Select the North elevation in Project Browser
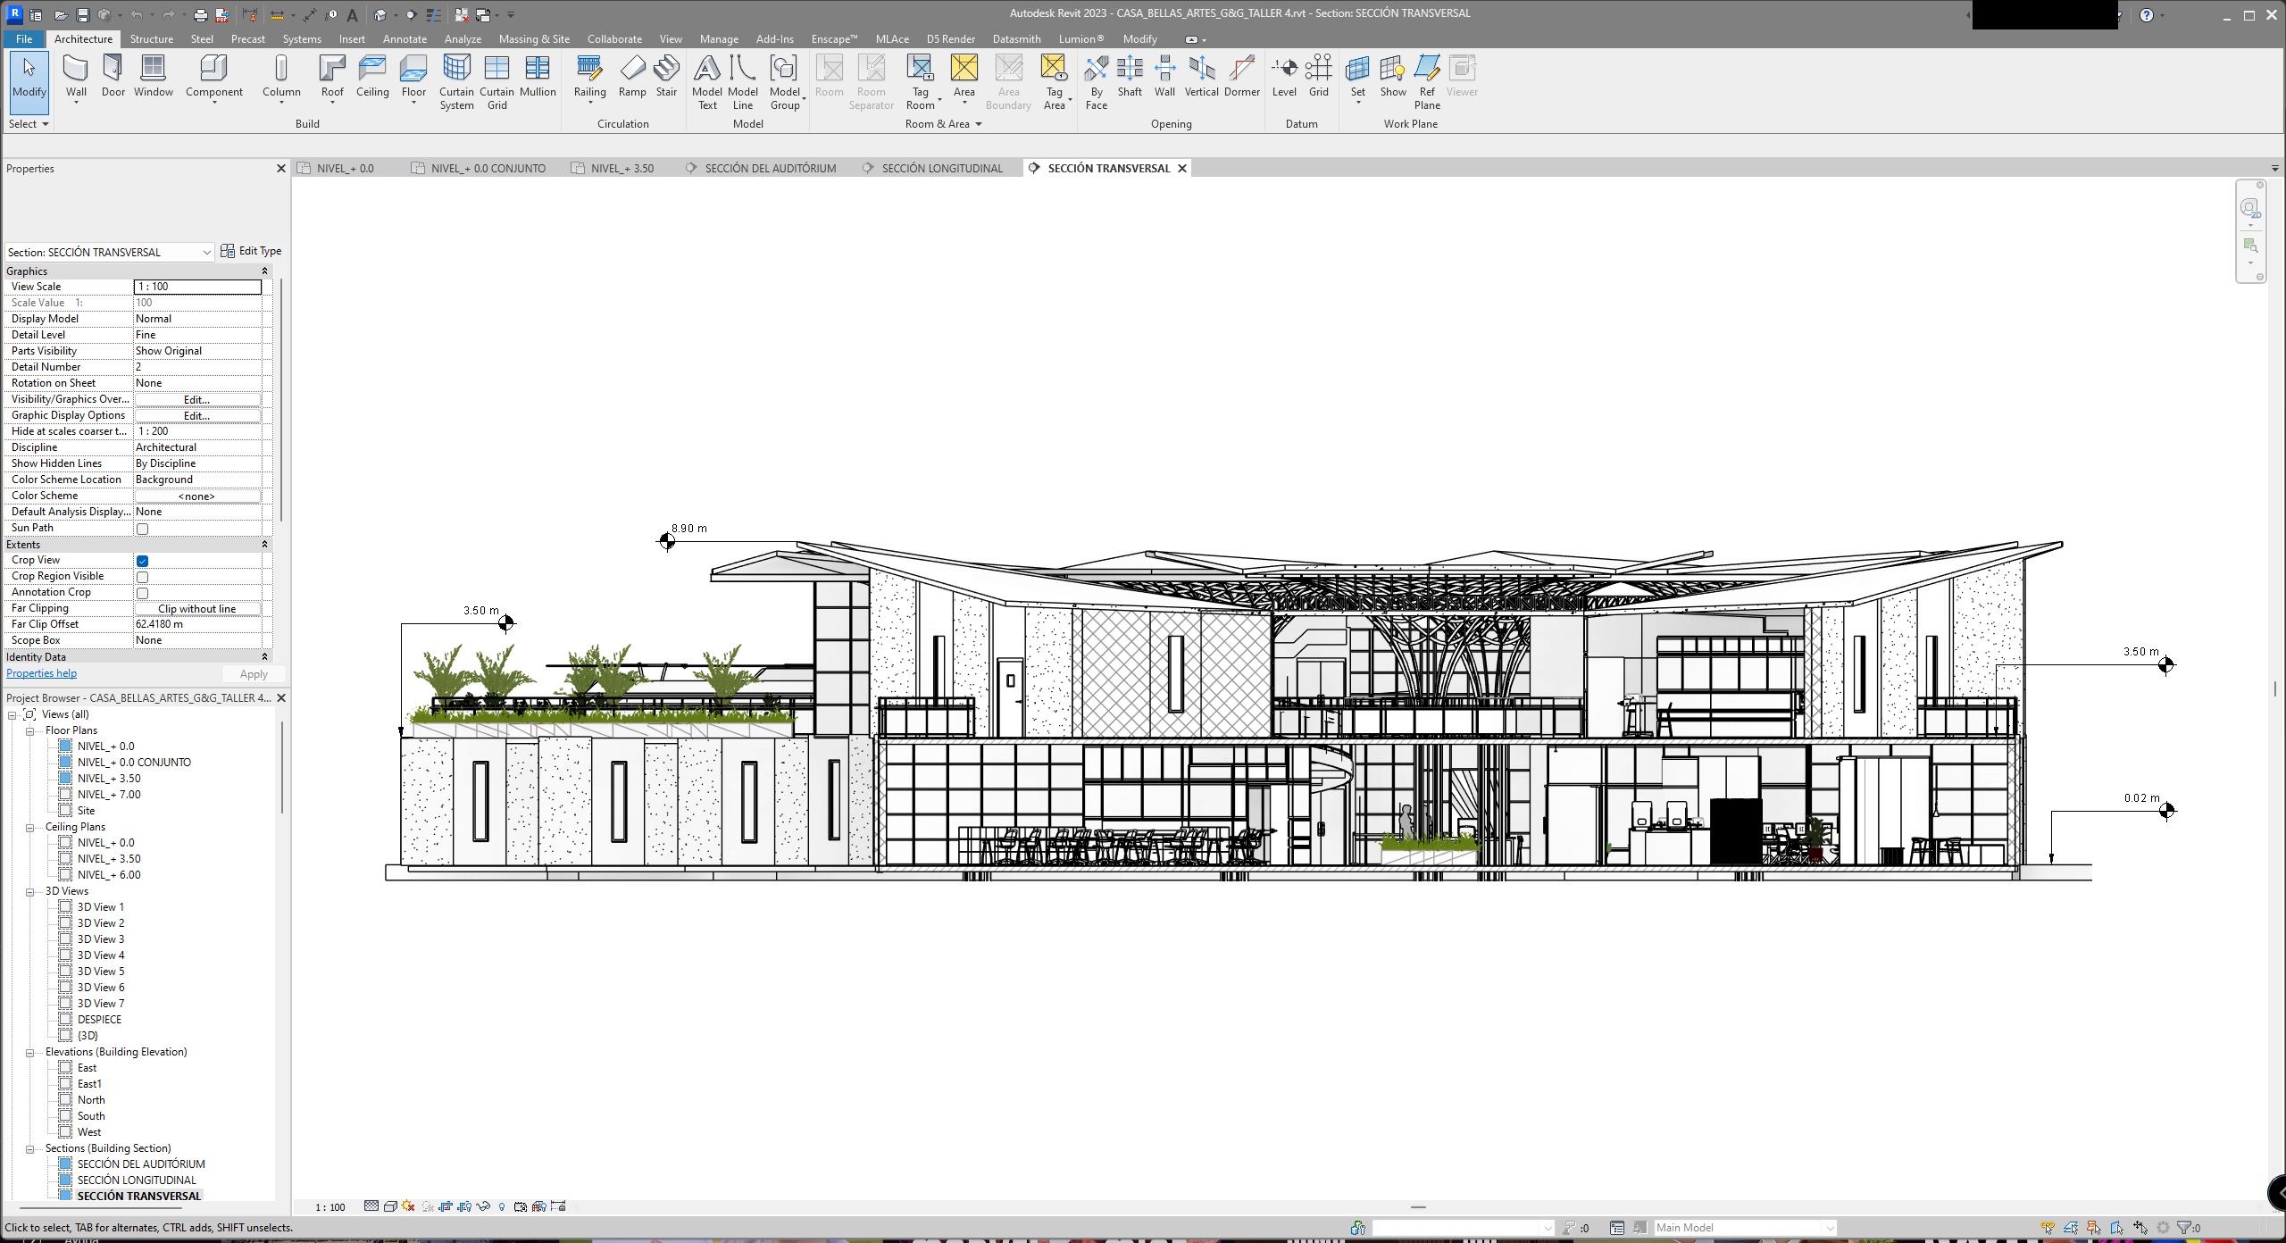Viewport: 2286px width, 1243px height. [x=90, y=1100]
